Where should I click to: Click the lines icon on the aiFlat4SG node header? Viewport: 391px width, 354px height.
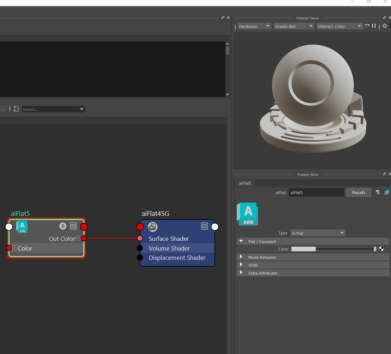[204, 226]
